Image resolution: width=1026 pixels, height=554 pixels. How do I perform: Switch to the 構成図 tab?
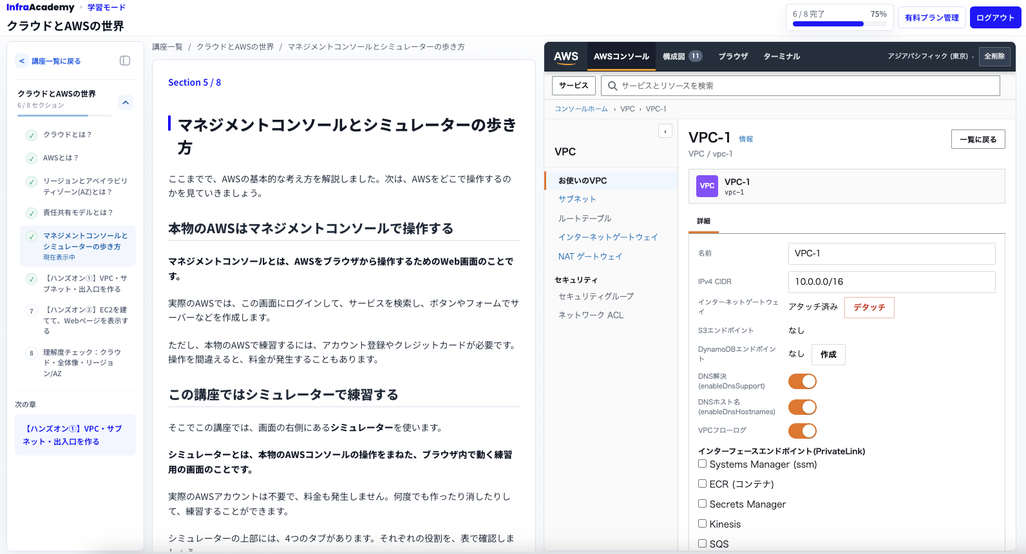682,57
